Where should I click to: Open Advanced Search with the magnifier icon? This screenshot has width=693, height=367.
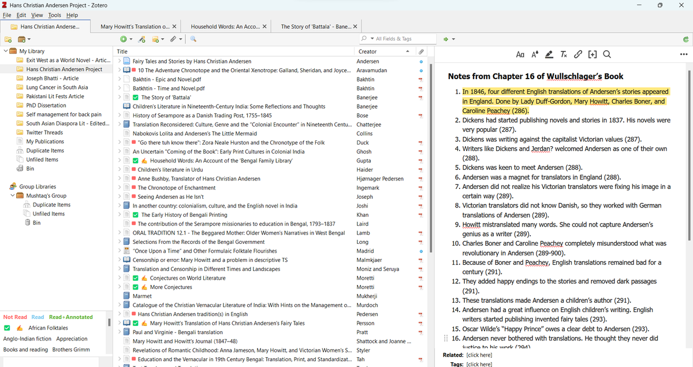pyautogui.click(x=192, y=39)
